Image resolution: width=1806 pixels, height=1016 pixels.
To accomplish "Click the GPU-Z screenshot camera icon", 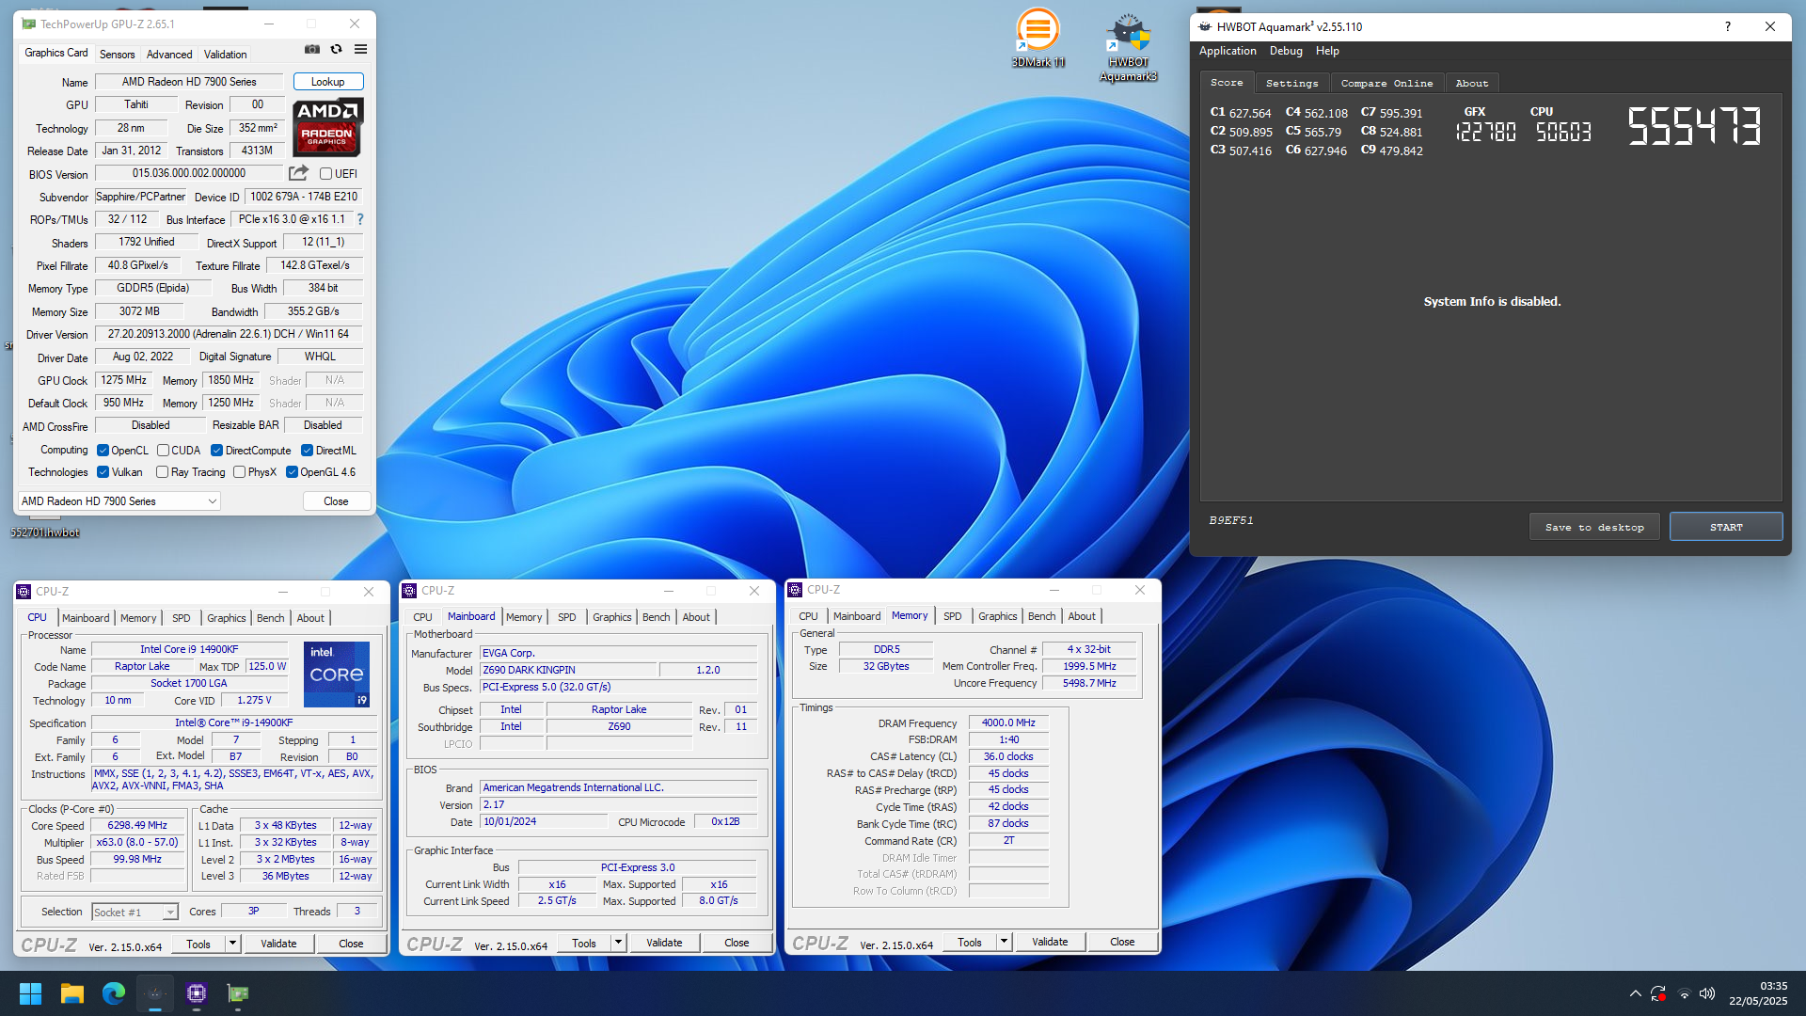I will point(312,50).
